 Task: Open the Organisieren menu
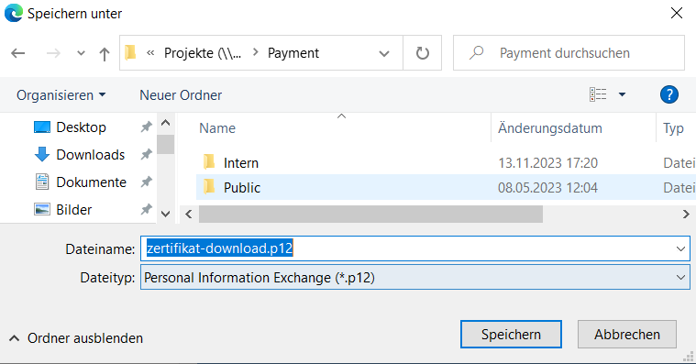tap(61, 95)
